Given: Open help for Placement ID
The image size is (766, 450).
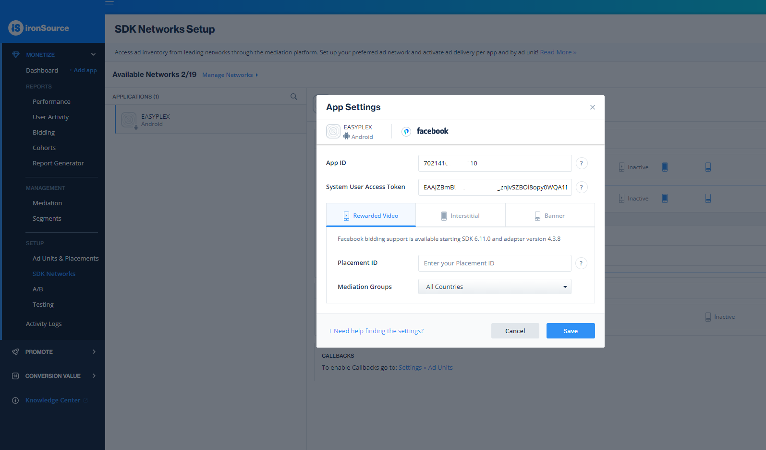Looking at the screenshot, I should pyautogui.click(x=581, y=263).
